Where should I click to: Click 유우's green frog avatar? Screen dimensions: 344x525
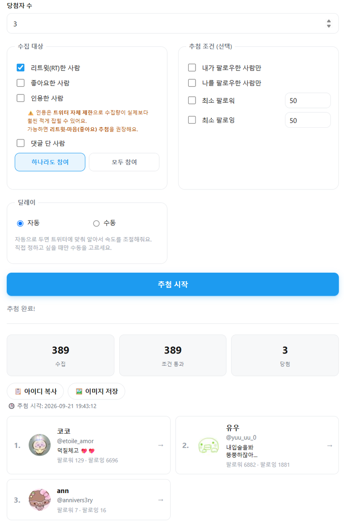coord(208,445)
